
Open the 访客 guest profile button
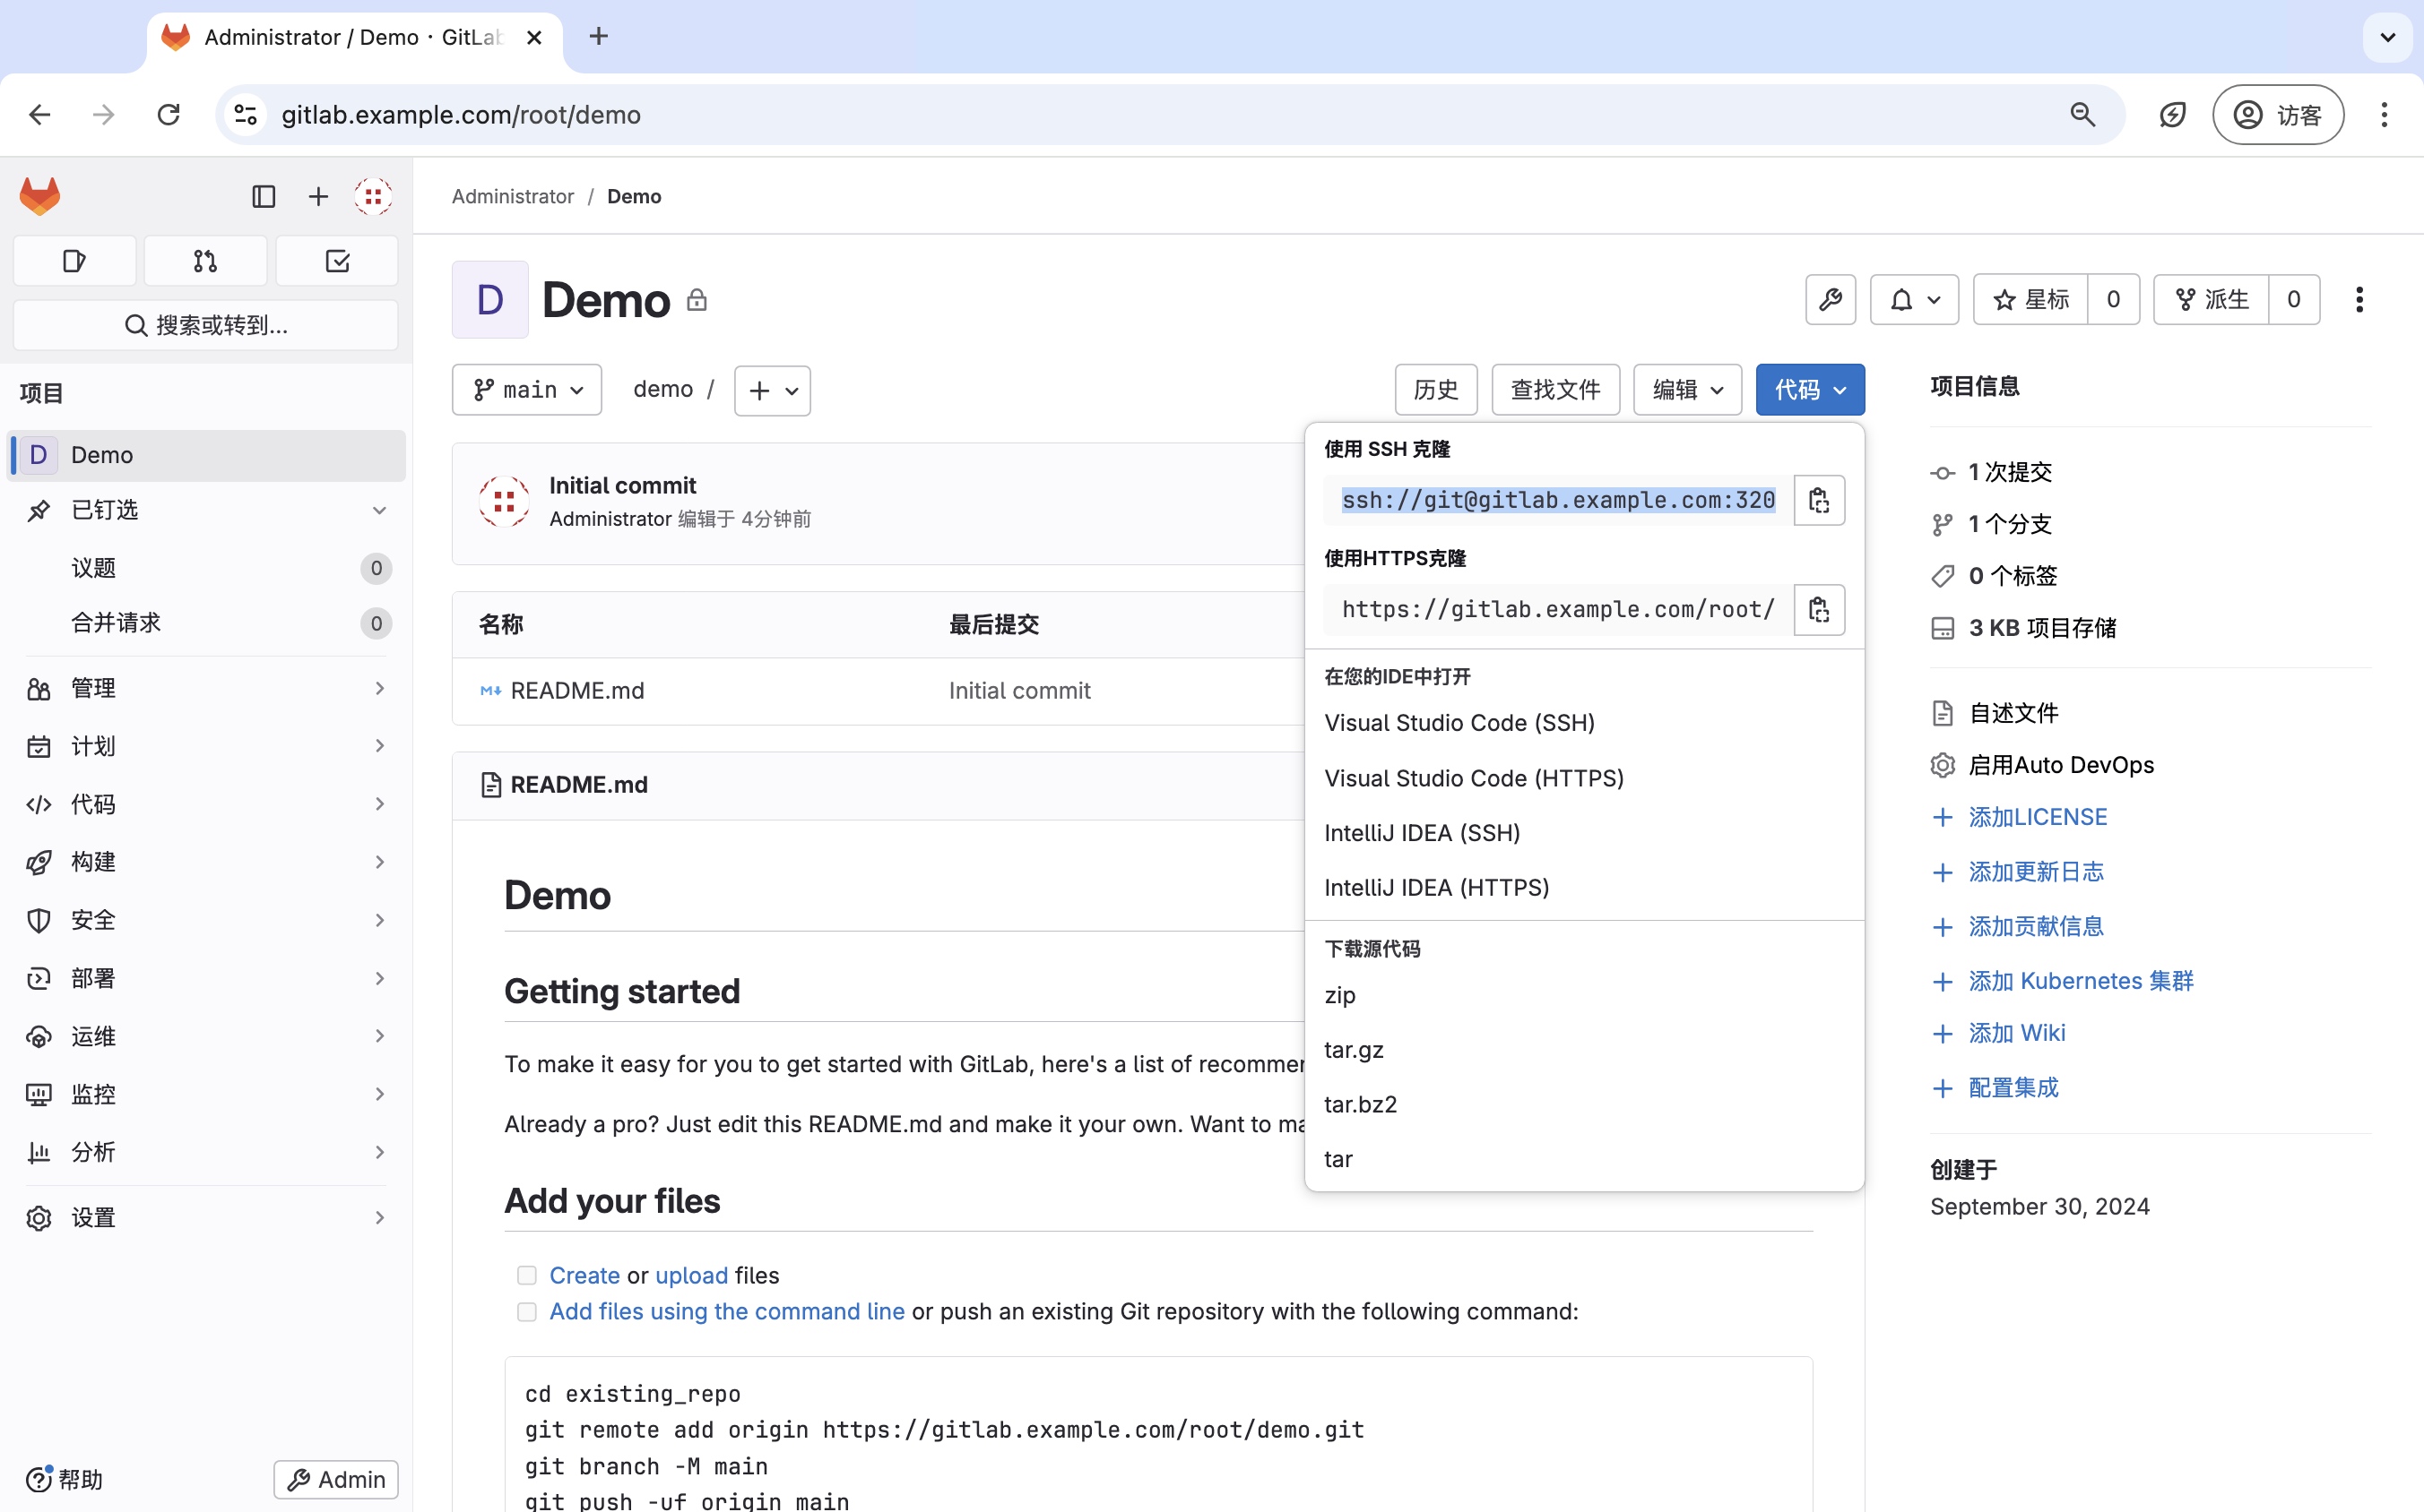(x=2278, y=115)
